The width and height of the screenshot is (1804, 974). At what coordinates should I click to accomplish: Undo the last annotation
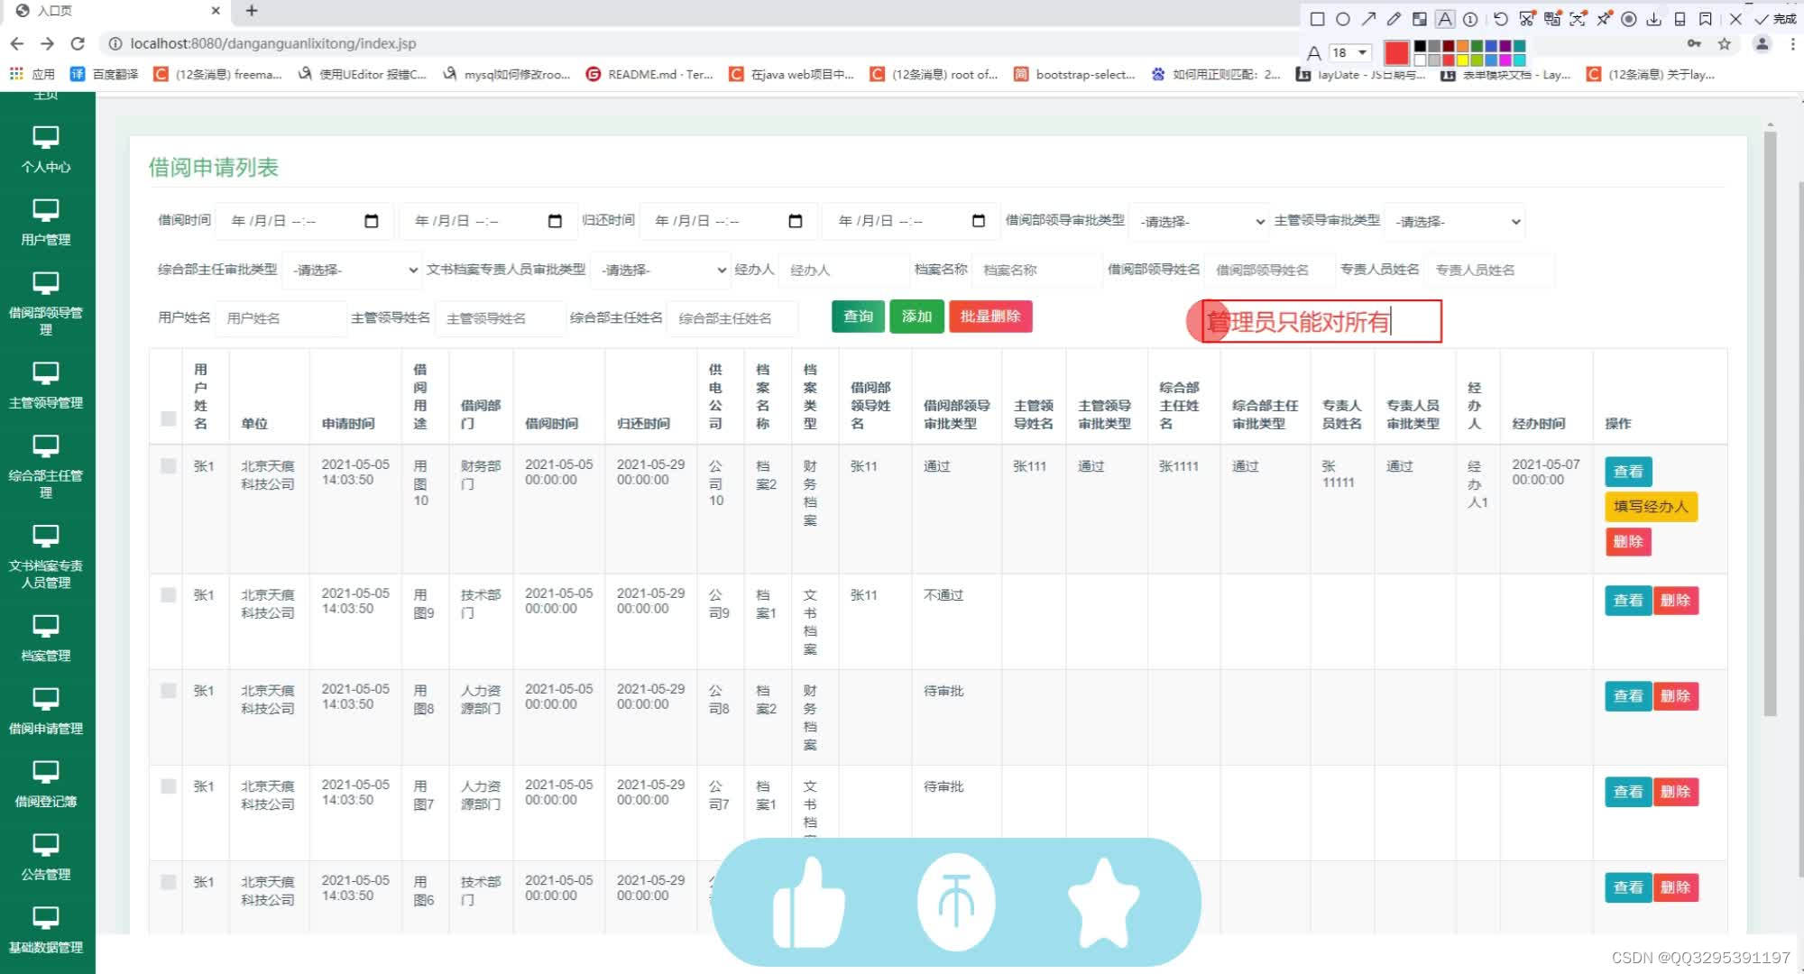coord(1500,19)
